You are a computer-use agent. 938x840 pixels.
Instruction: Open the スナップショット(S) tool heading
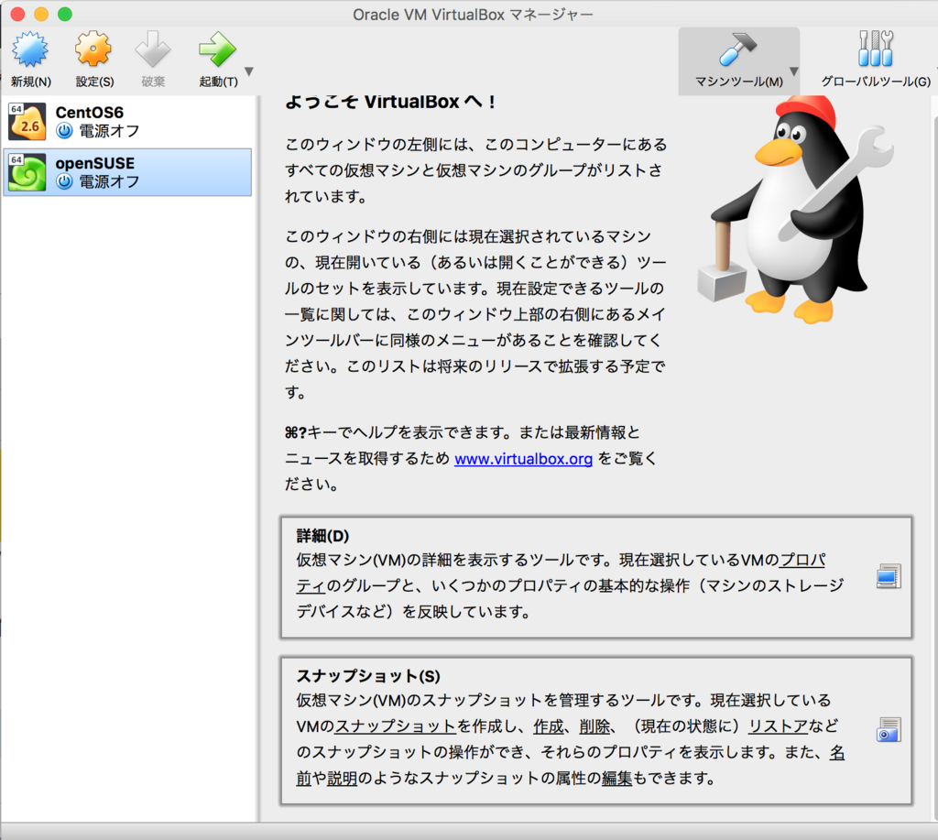pyautogui.click(x=368, y=676)
